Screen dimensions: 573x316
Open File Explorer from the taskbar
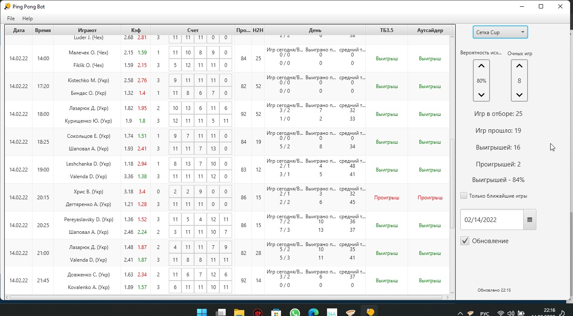click(x=239, y=313)
